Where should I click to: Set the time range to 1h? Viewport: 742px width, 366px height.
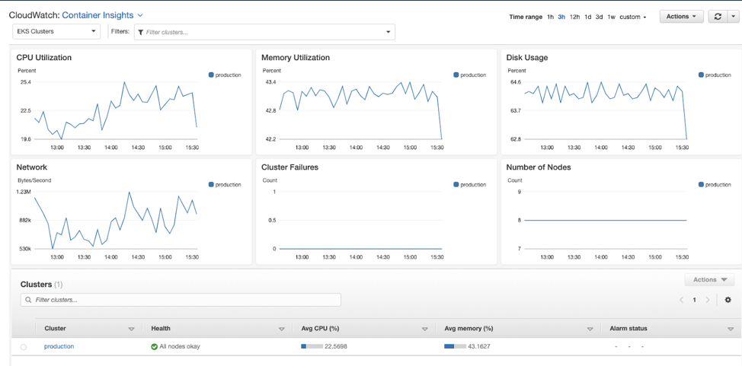pyautogui.click(x=550, y=17)
